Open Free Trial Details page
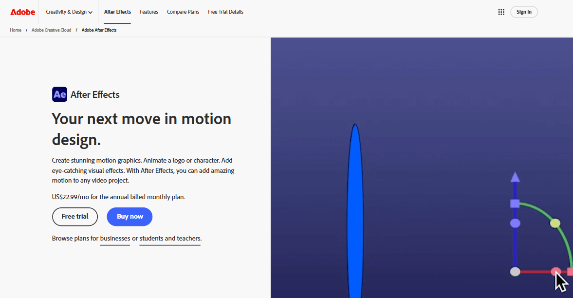Viewport: 573px width, 298px height. [225, 12]
